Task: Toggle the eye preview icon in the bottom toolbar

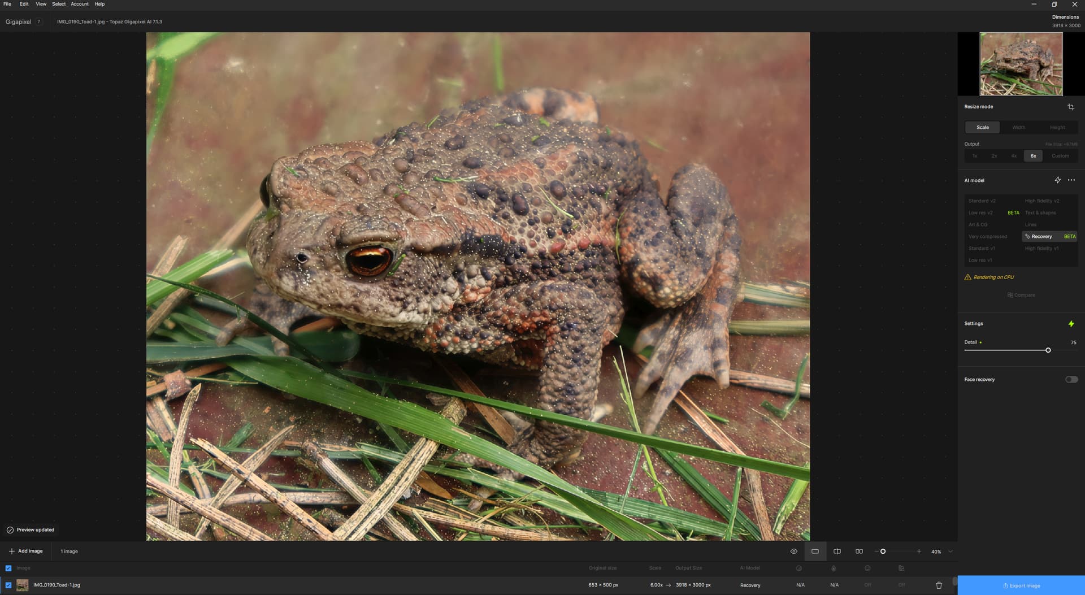Action: coord(793,551)
